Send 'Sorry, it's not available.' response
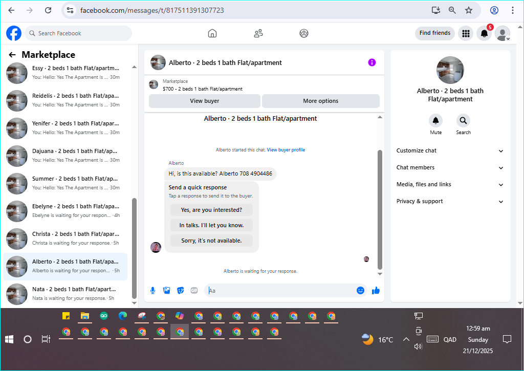 [x=211, y=241]
